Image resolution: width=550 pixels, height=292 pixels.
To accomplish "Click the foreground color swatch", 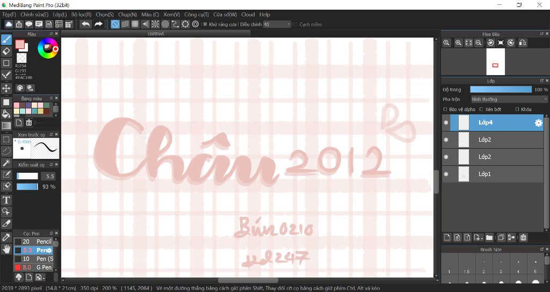I will [x=20, y=45].
